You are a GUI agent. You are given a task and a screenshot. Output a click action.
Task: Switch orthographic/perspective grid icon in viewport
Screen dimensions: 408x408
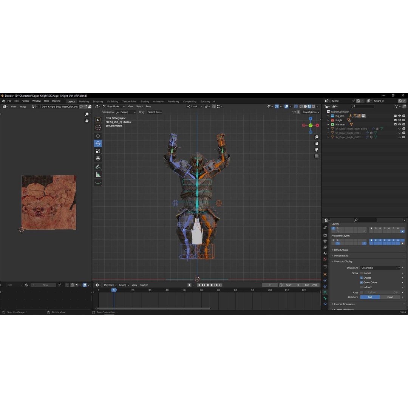[x=317, y=156]
